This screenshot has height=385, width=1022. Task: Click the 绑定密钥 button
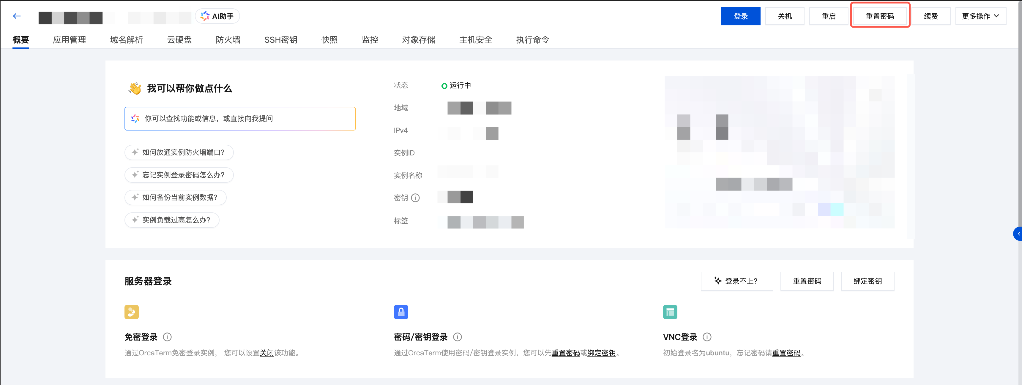pyautogui.click(x=867, y=281)
